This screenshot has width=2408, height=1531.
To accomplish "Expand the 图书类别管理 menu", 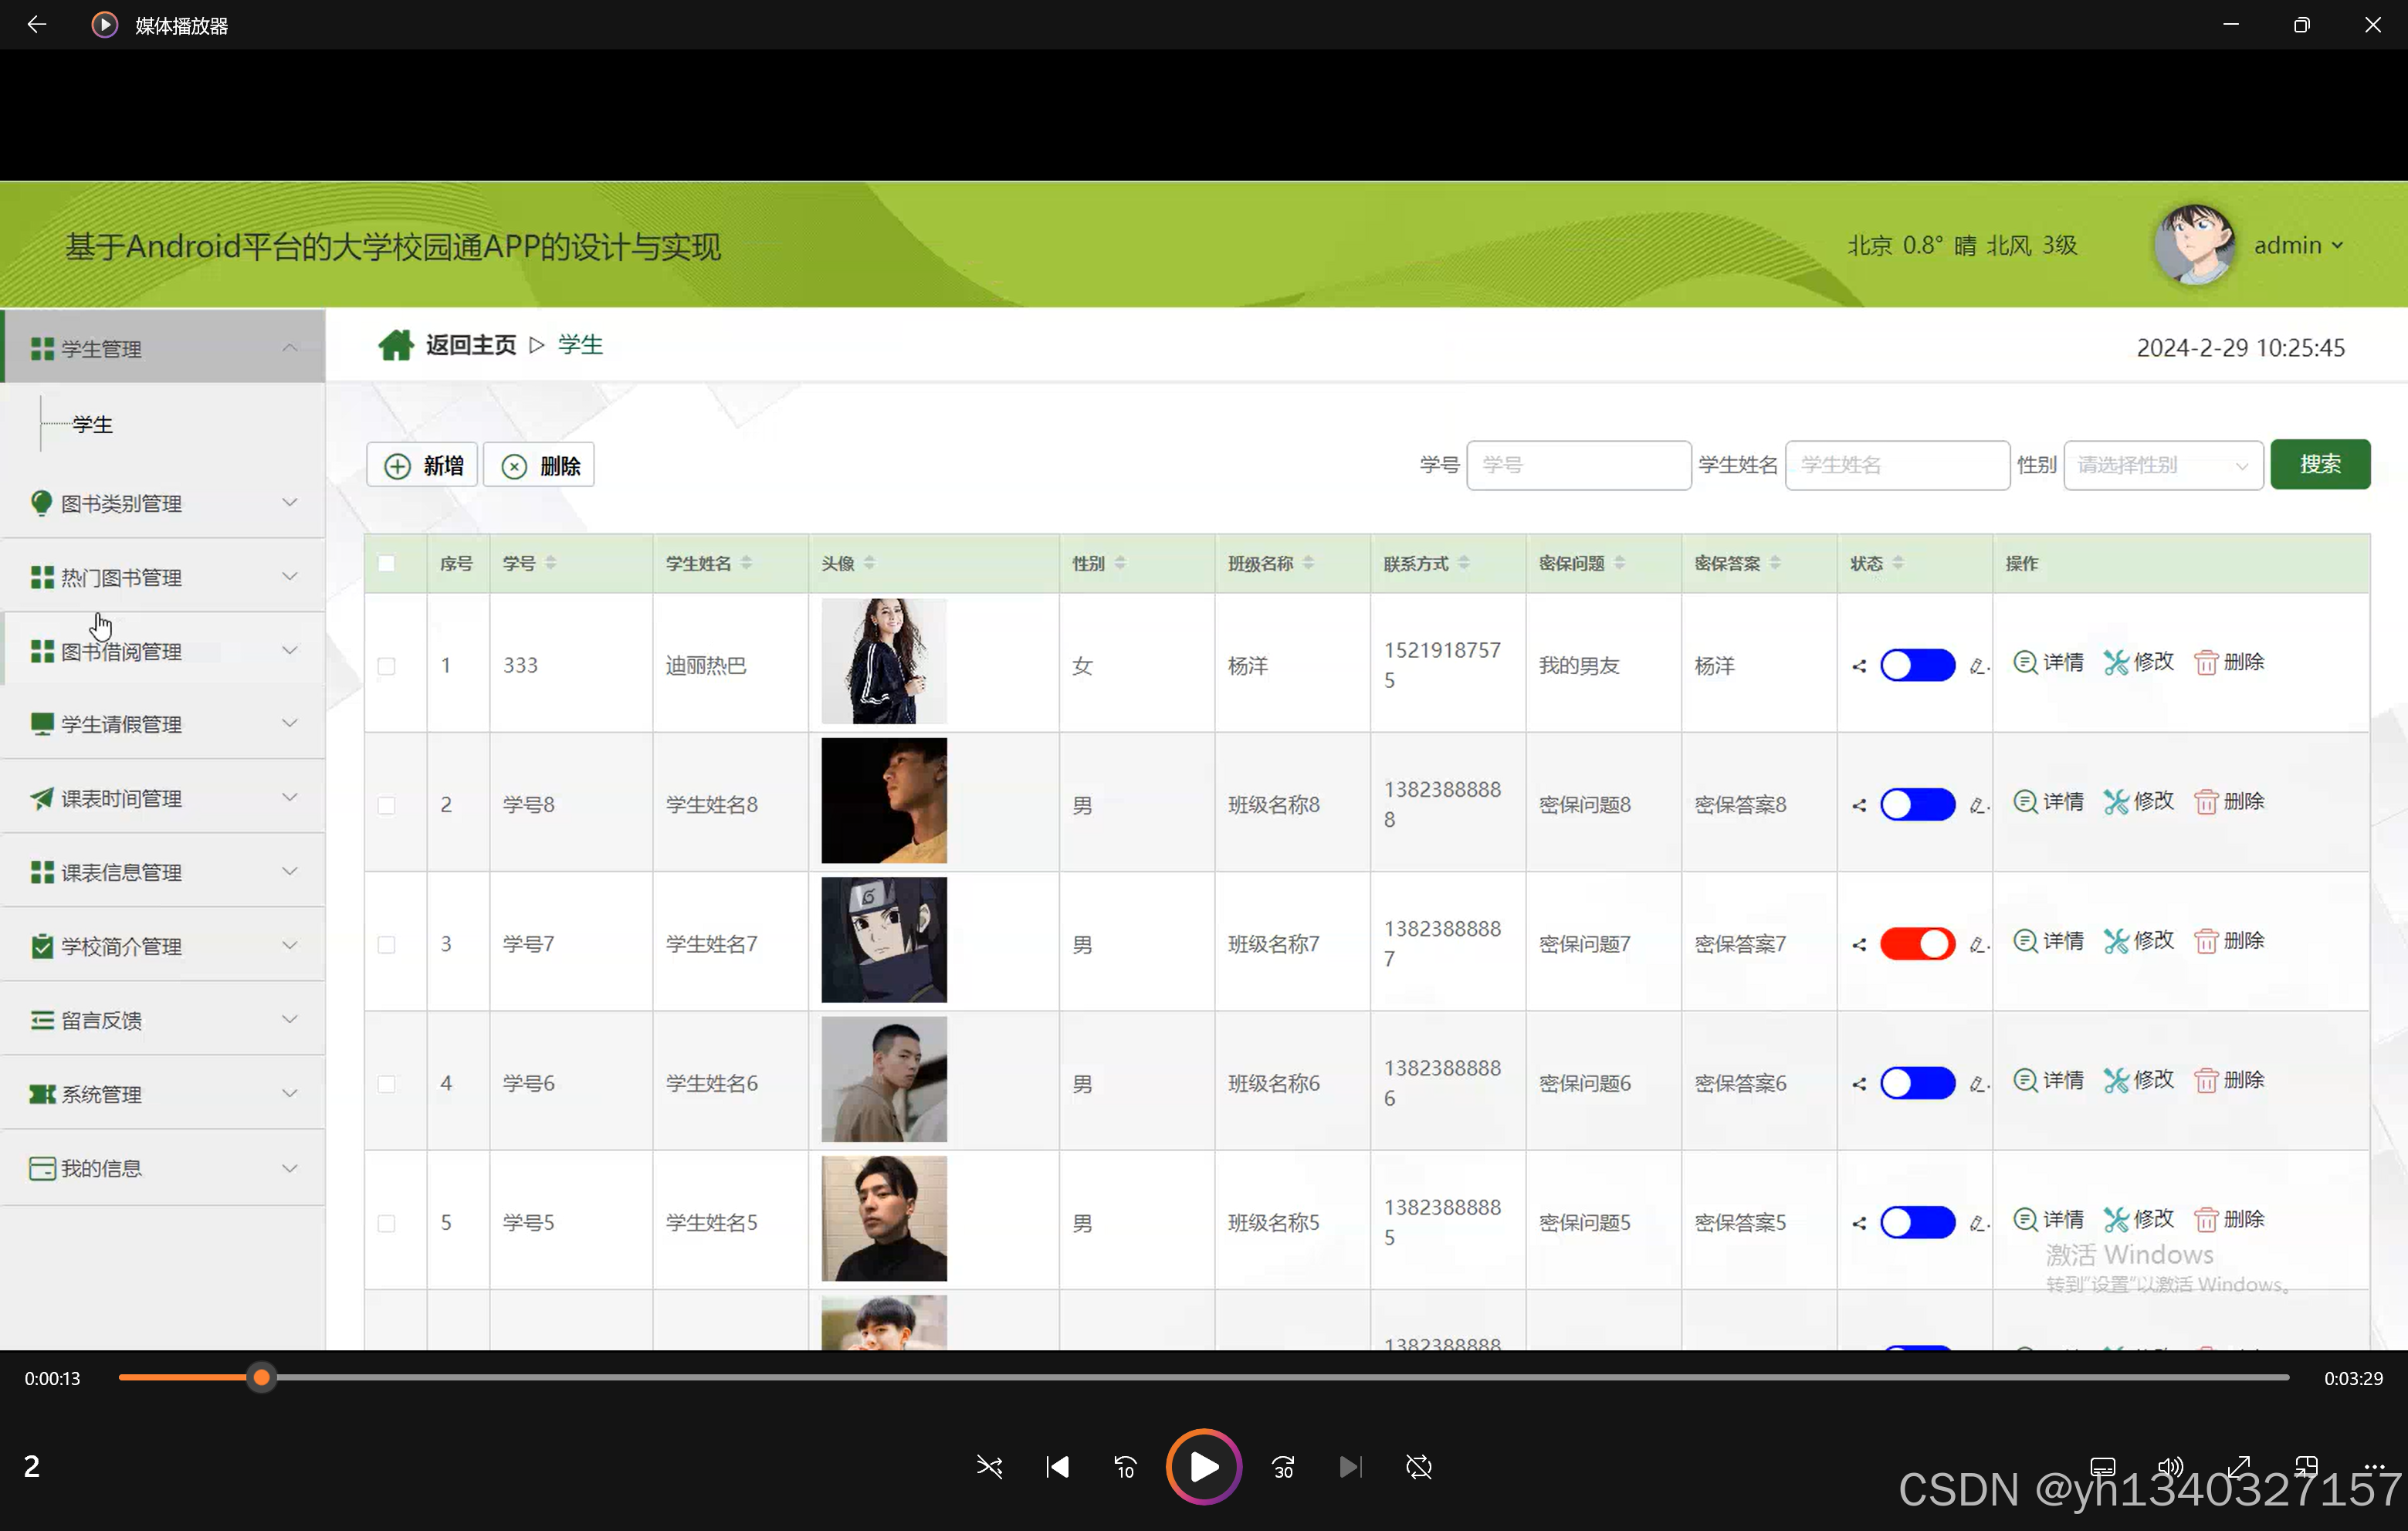I will (163, 502).
